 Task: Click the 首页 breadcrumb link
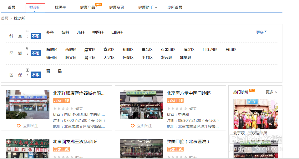[5, 18]
